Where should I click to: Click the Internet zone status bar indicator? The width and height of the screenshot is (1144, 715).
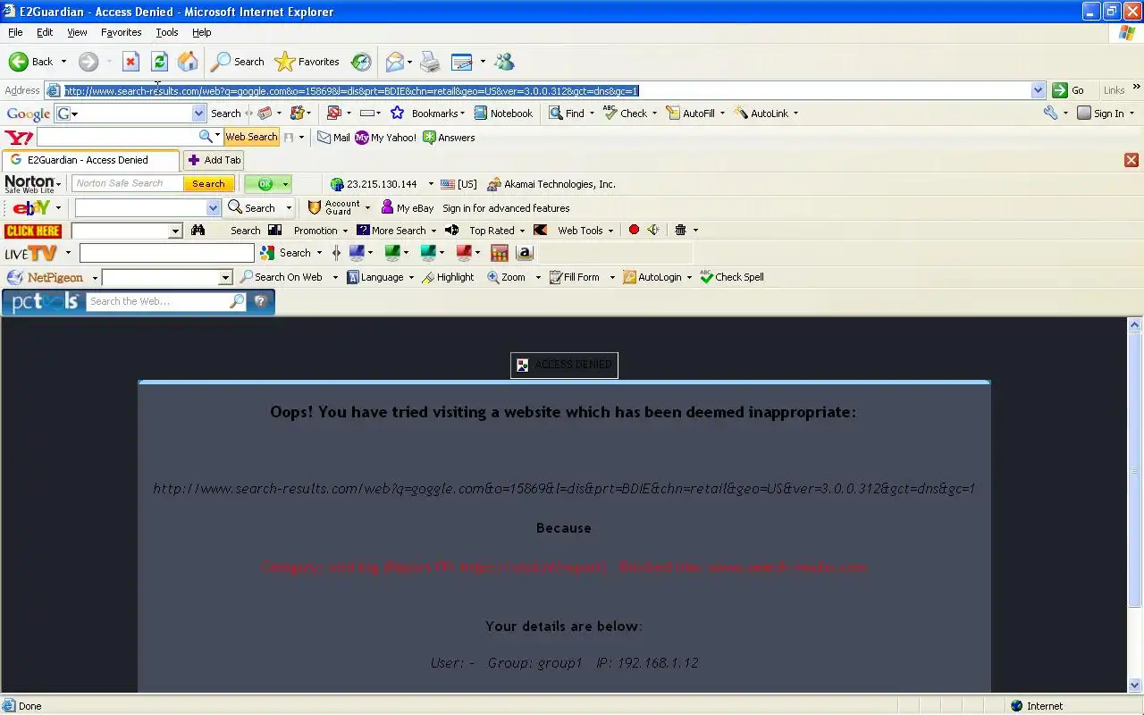point(1037,706)
